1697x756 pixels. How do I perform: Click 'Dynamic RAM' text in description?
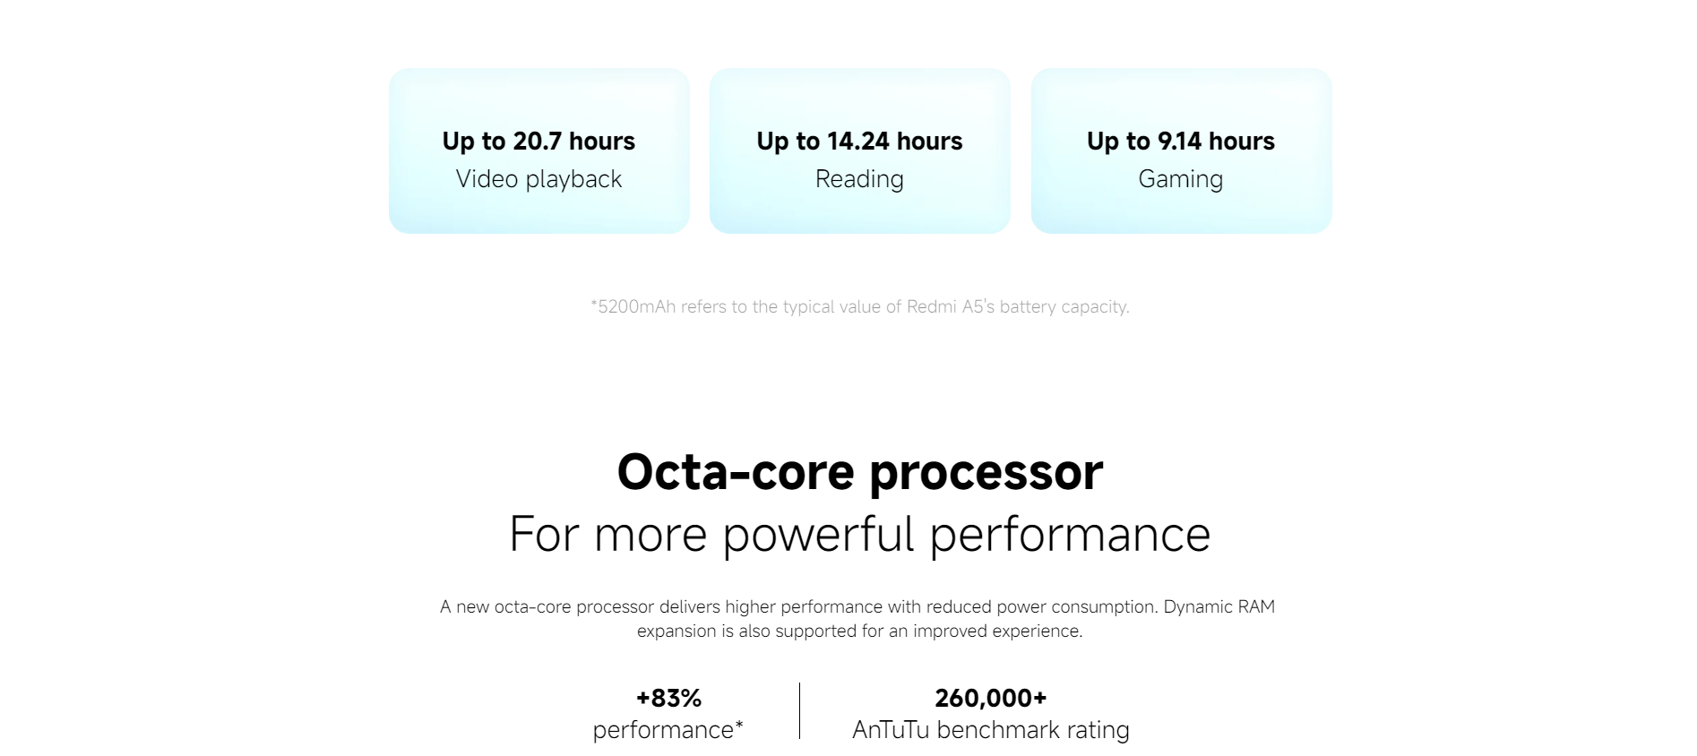[x=1219, y=606]
